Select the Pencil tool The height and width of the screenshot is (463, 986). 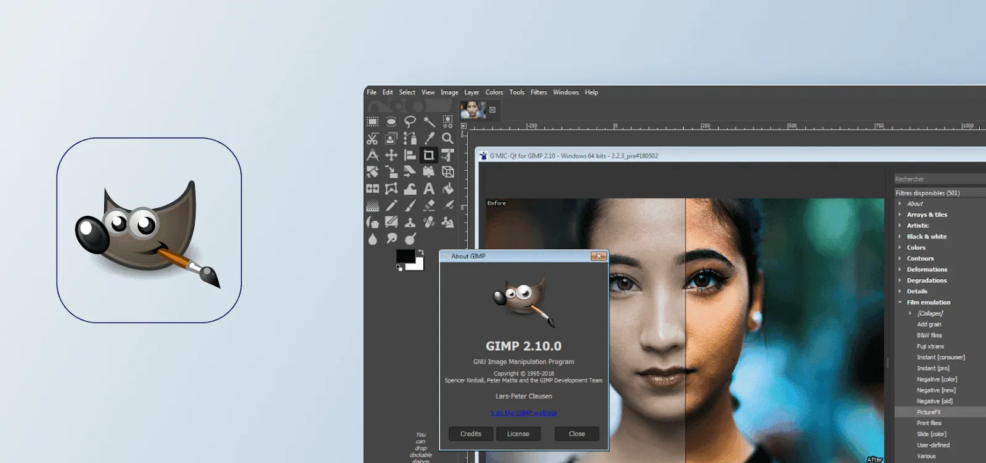(391, 205)
